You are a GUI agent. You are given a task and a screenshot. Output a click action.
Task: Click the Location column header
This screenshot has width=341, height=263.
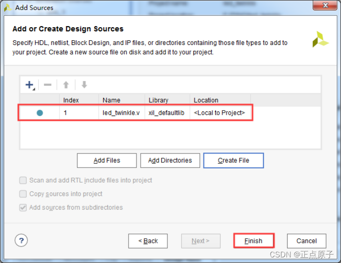(x=220, y=100)
